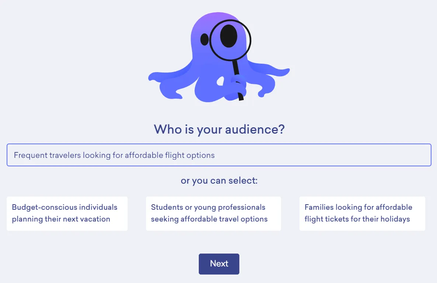Image resolution: width=437 pixels, height=283 pixels.
Task: Place cursor after 'flight options' in input
Action: pyautogui.click(x=215, y=155)
